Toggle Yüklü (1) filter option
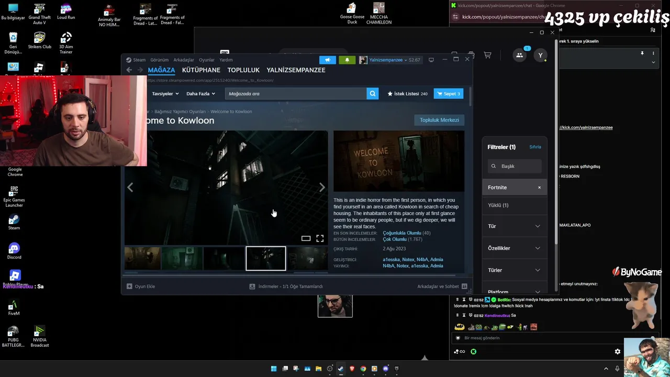The image size is (670, 377). pyautogui.click(x=515, y=205)
